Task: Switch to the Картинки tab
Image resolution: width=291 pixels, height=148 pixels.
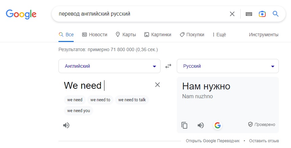Action: click(158, 35)
